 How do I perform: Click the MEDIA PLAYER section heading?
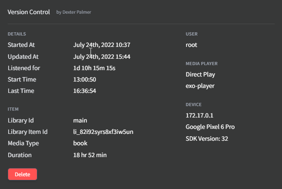pyautogui.click(x=201, y=64)
